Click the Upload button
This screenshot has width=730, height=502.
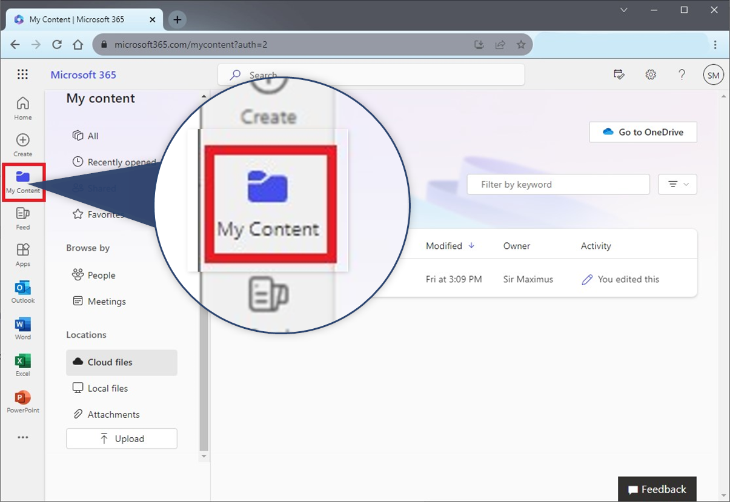tap(121, 438)
